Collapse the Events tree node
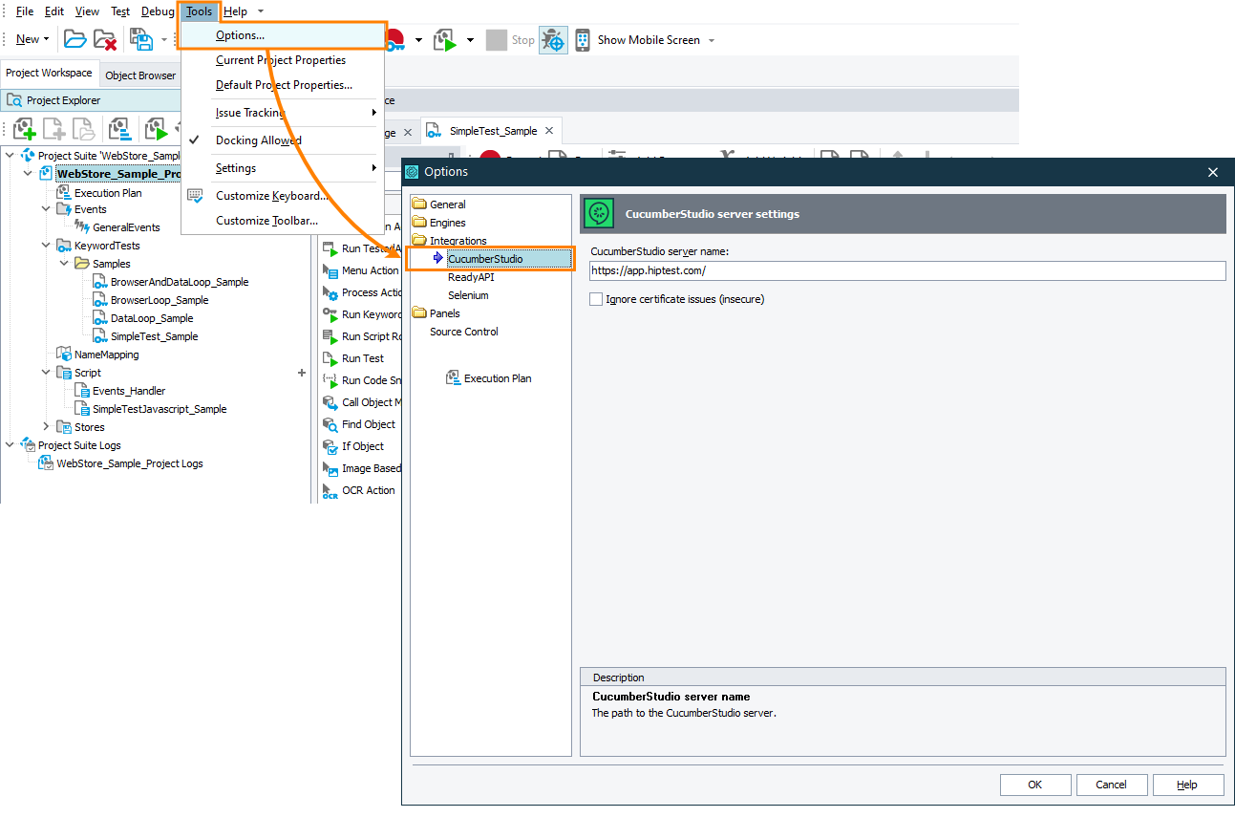Viewport: 1235px width, 839px height. [46, 209]
